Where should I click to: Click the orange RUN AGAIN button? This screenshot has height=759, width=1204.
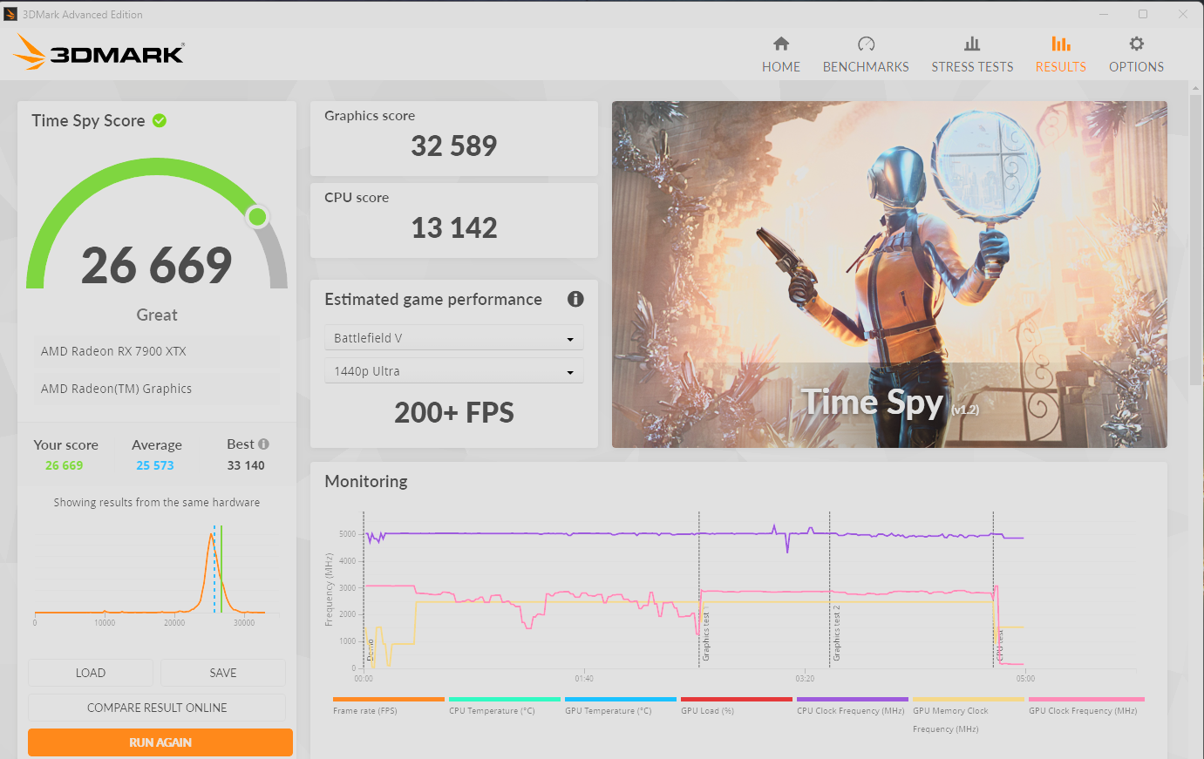click(160, 742)
